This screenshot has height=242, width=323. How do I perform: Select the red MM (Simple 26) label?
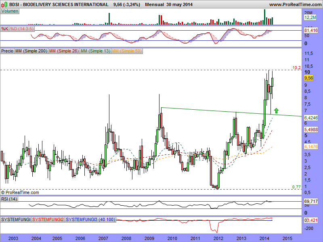(x=64, y=51)
